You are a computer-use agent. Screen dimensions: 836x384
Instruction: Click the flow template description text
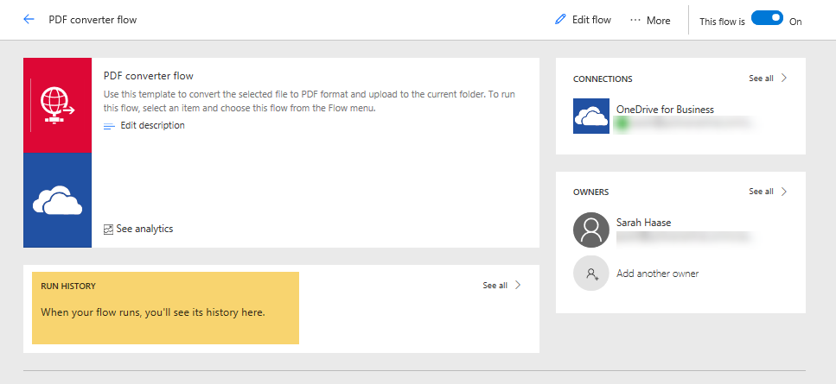(x=310, y=101)
